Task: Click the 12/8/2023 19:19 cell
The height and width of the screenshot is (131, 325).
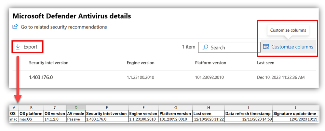Action: tap(295, 119)
